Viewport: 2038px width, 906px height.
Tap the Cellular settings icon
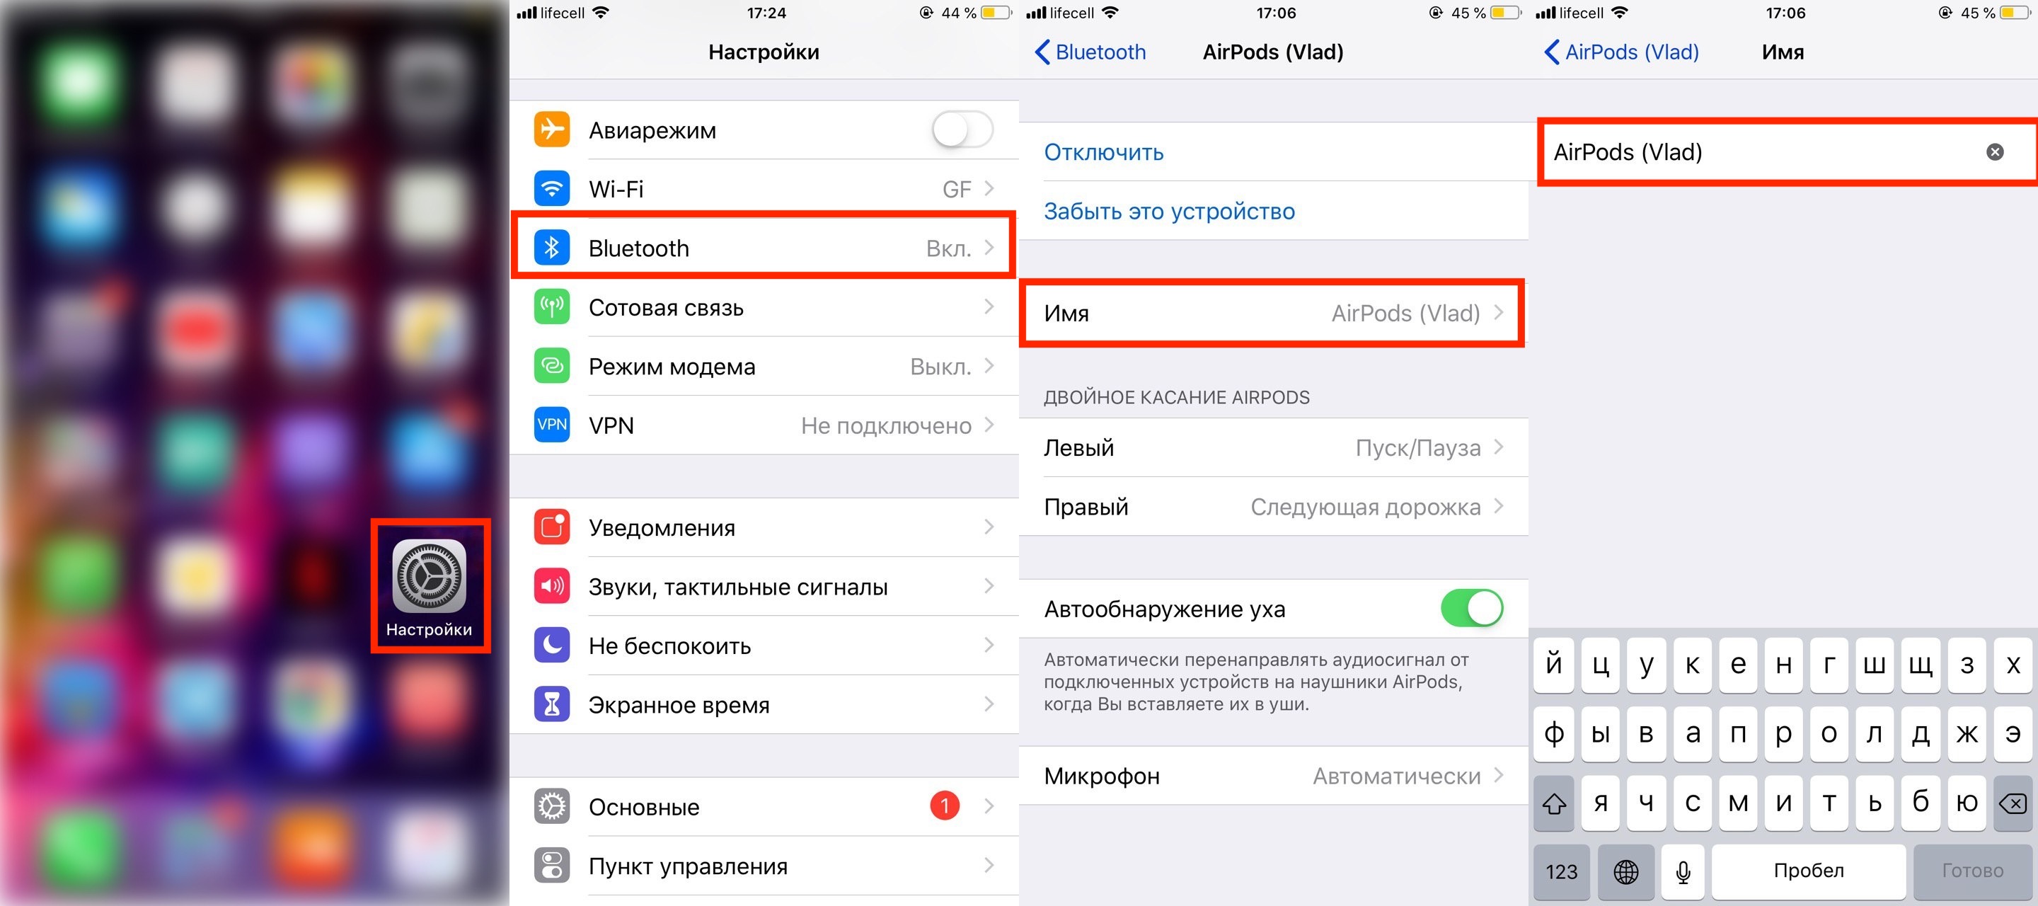coord(550,306)
